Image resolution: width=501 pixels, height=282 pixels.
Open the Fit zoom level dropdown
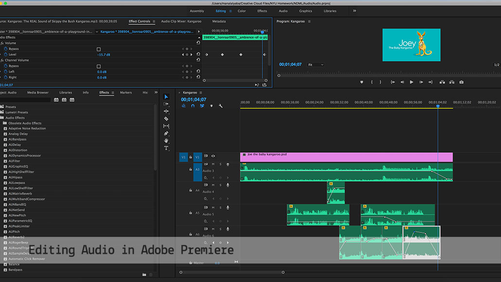point(316,65)
